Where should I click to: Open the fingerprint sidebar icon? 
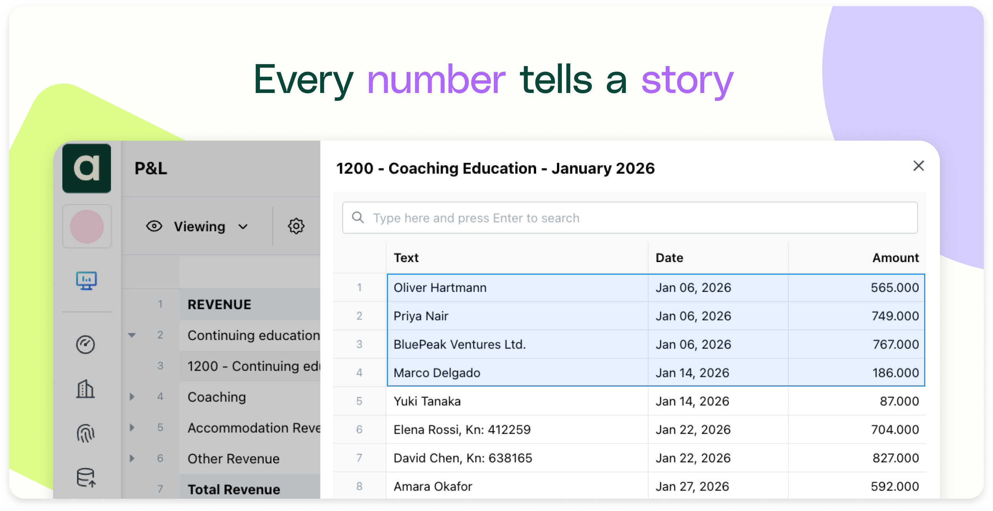86,434
